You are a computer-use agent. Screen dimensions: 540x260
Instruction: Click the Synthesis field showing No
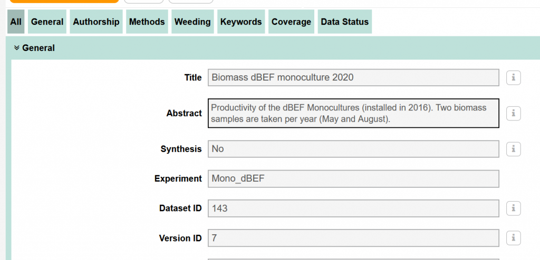point(353,149)
